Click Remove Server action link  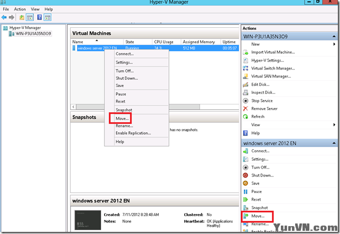265,109
